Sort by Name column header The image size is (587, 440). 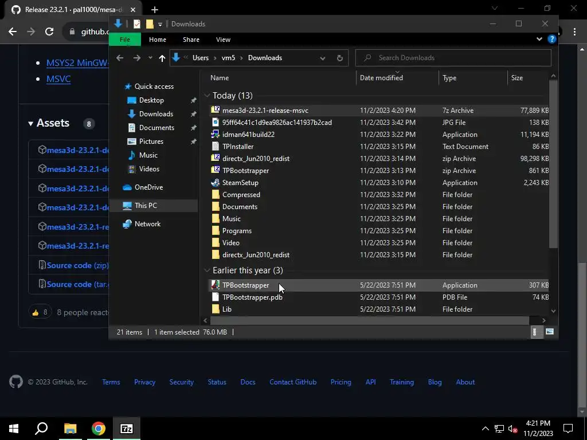(220, 78)
